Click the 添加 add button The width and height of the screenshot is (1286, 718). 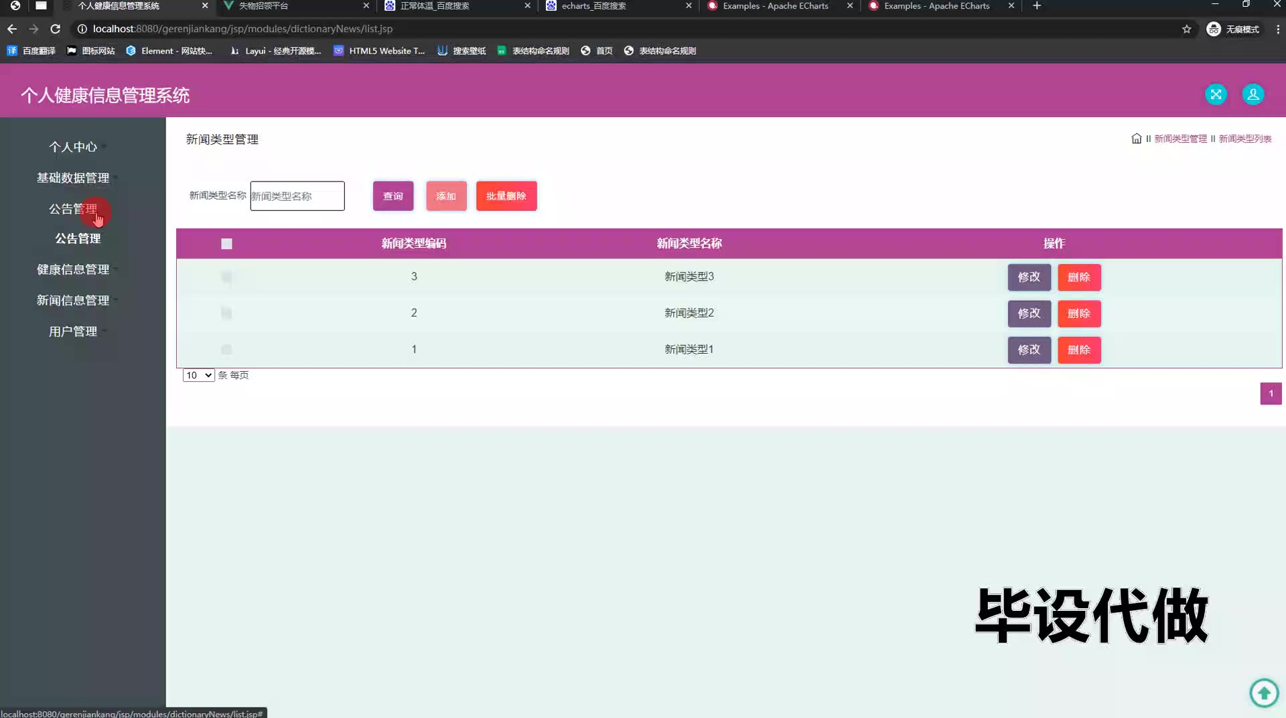tap(446, 196)
